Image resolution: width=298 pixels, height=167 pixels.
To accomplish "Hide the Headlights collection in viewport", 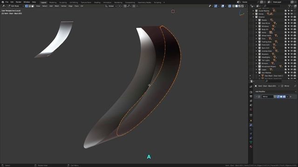I will pyautogui.click(x=292, y=57).
